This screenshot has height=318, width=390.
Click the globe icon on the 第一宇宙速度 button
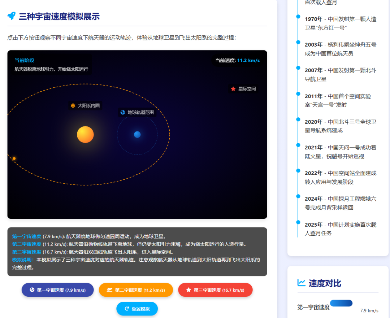click(32, 290)
